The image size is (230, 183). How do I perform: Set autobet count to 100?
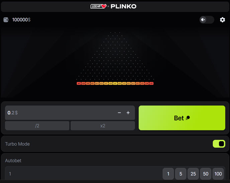(218, 174)
